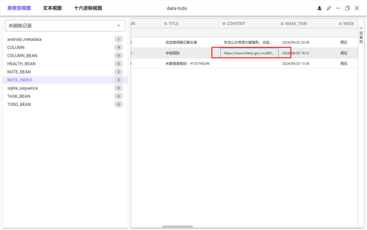Select the COLUMN table in the sidebar
This screenshot has width=367, height=230.
coord(16,47)
